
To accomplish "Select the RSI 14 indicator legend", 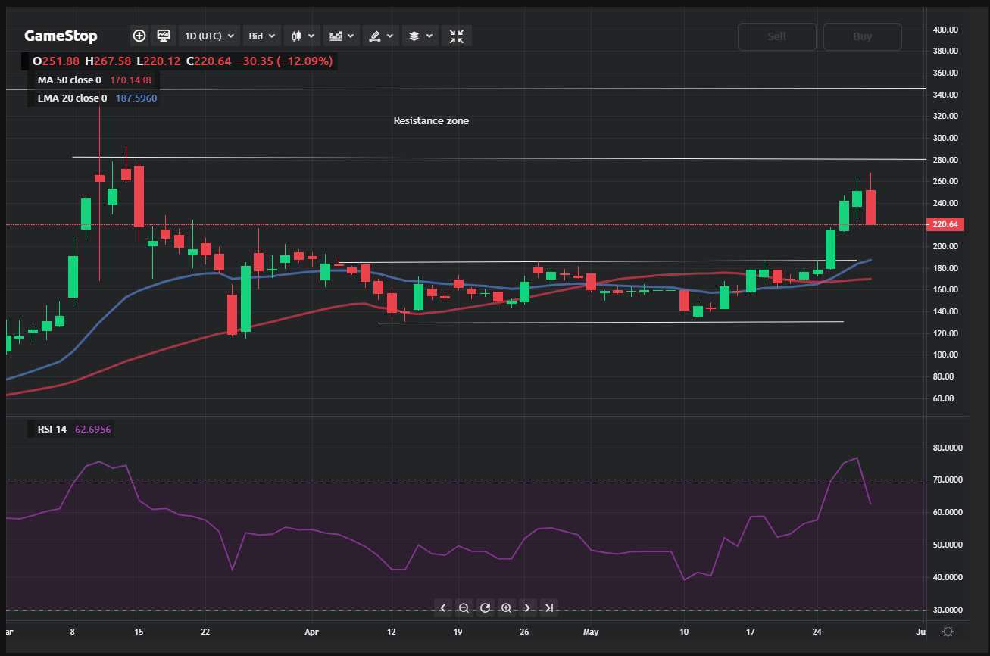I will [x=52, y=430].
